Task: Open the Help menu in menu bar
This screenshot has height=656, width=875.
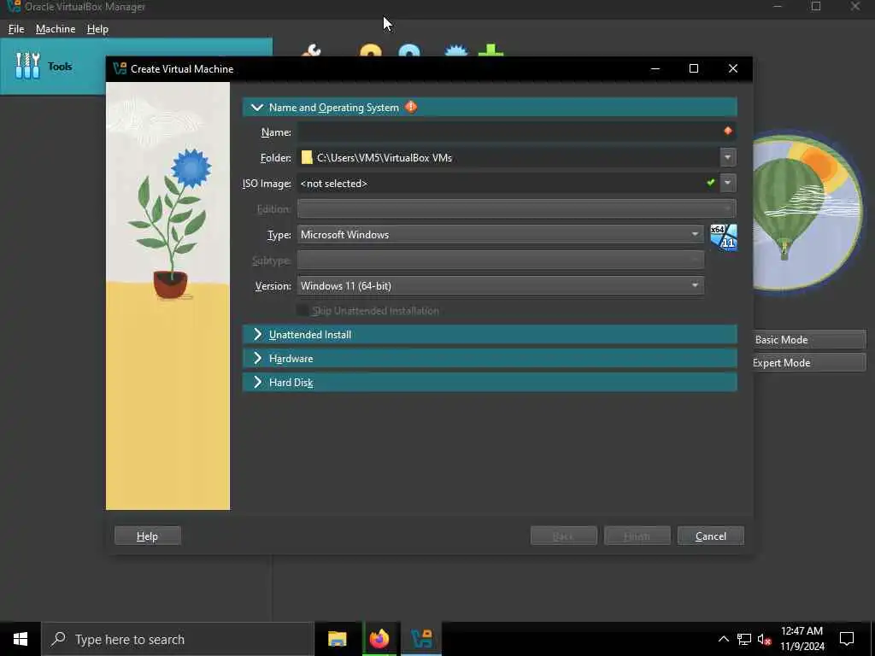Action: [97, 29]
